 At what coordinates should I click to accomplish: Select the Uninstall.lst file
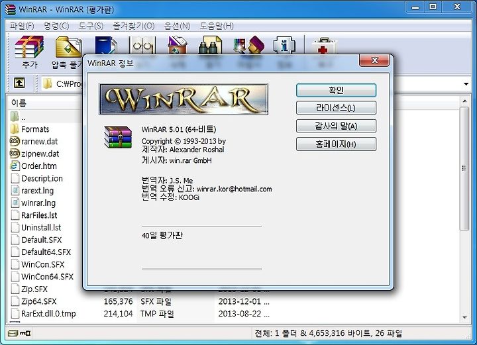pyautogui.click(x=41, y=227)
